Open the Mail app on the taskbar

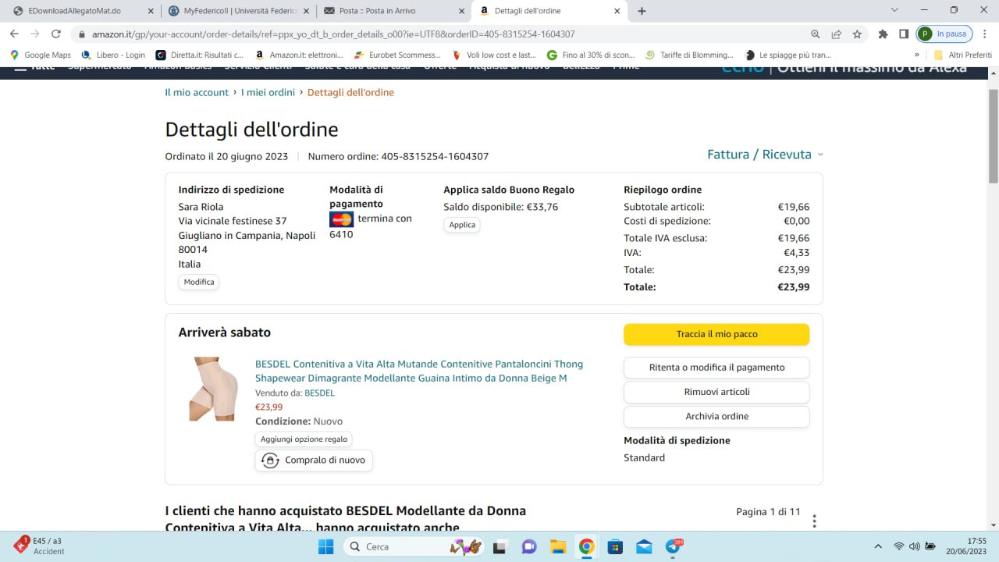tap(644, 546)
